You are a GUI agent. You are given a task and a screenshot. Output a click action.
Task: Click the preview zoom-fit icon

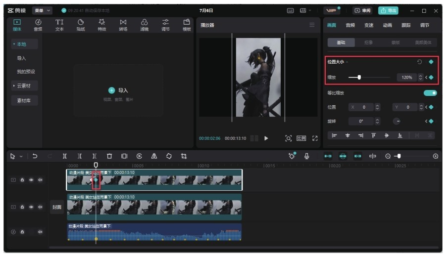[x=289, y=138]
